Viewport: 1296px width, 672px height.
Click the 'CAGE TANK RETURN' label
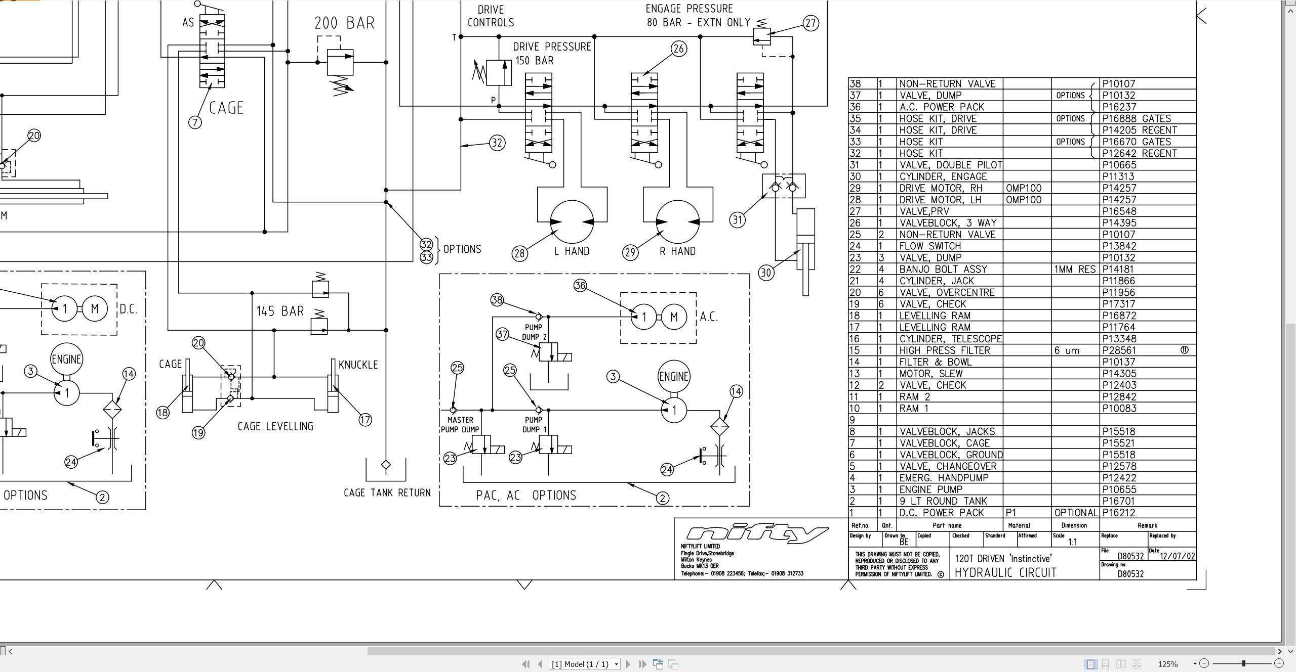(387, 492)
